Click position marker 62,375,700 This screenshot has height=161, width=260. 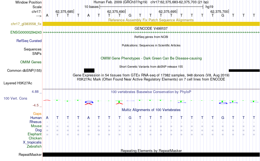click(219, 11)
